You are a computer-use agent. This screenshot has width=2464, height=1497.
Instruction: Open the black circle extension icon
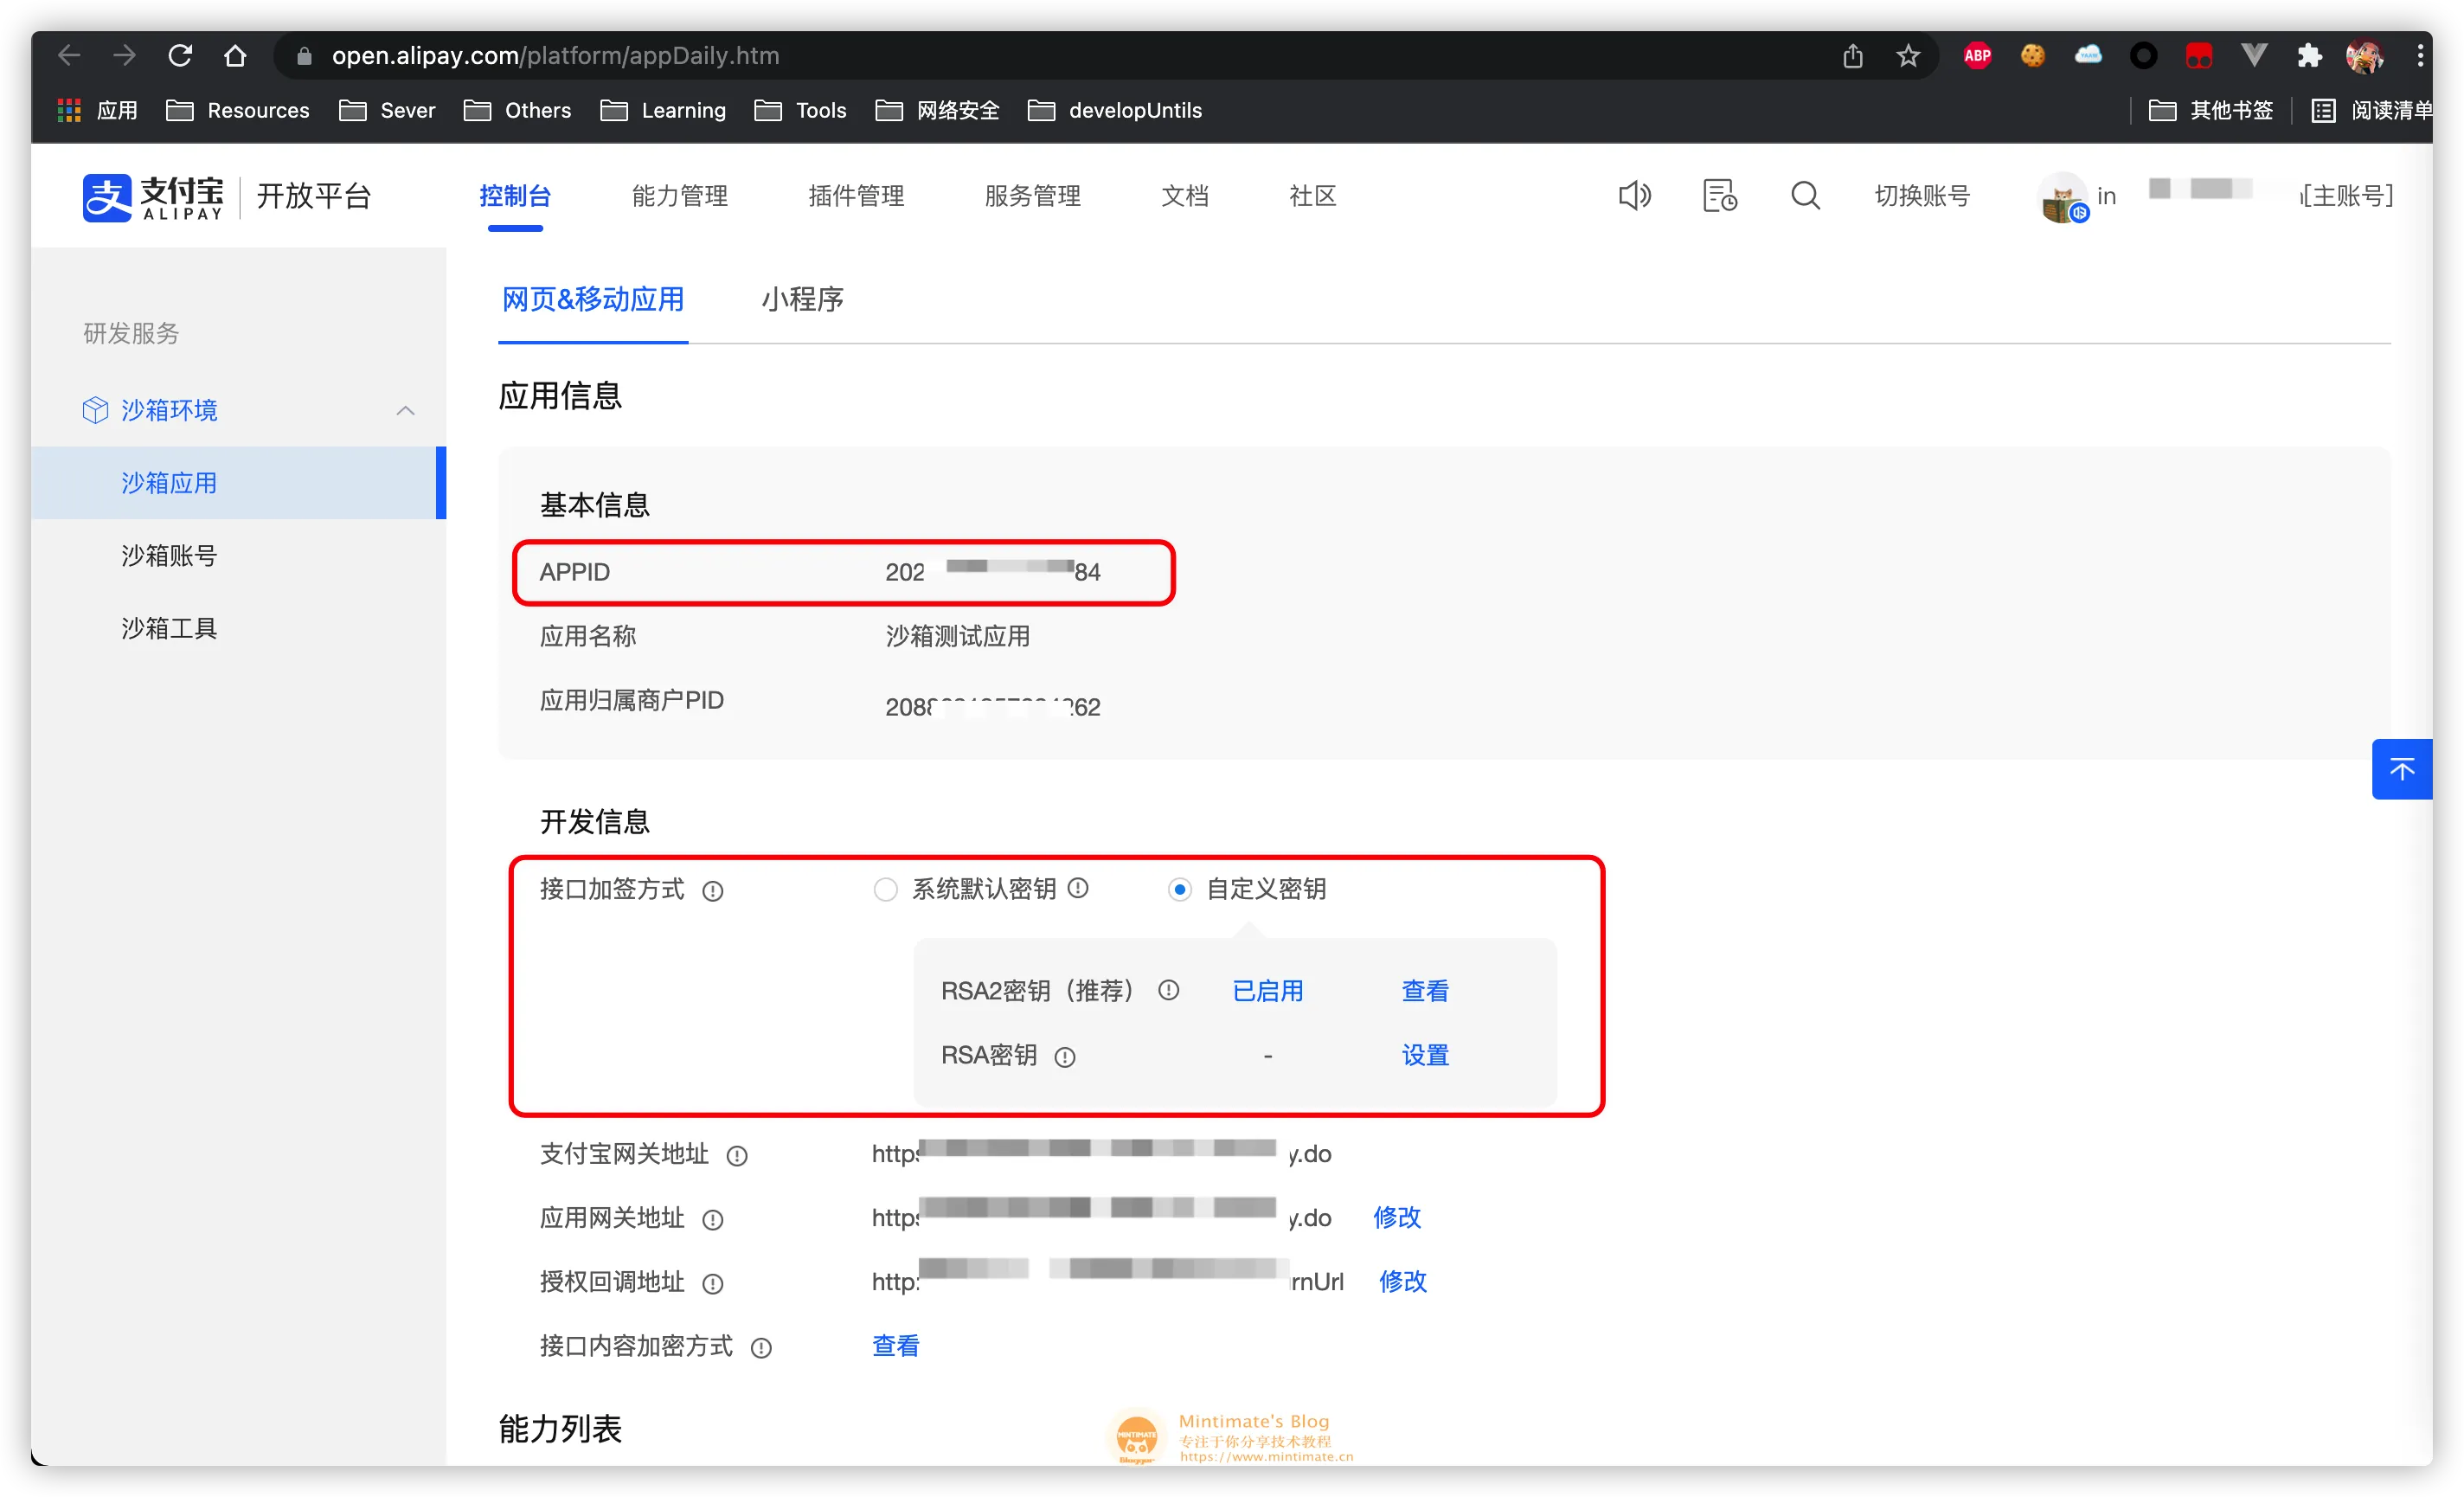click(x=2143, y=56)
